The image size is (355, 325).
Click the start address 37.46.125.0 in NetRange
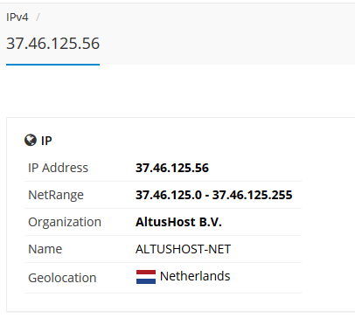[x=169, y=195]
